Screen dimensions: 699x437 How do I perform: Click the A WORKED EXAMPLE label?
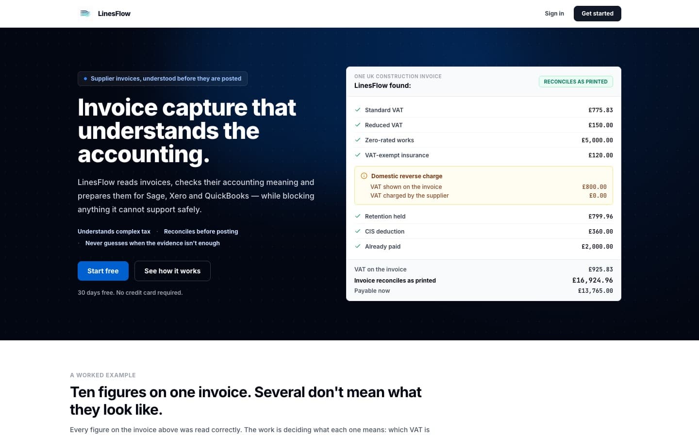point(103,375)
